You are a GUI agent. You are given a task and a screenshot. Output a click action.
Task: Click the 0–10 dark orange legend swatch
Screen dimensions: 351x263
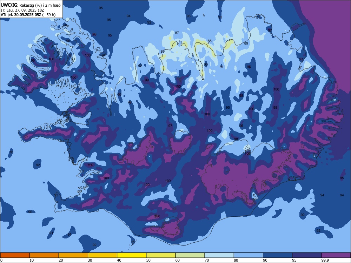coord(15,255)
